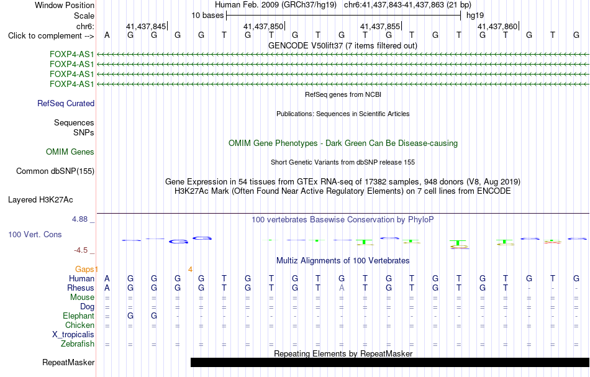Click the grey A mismatch in the Rhesus row
The height and width of the screenshot is (377, 590).
point(342,288)
